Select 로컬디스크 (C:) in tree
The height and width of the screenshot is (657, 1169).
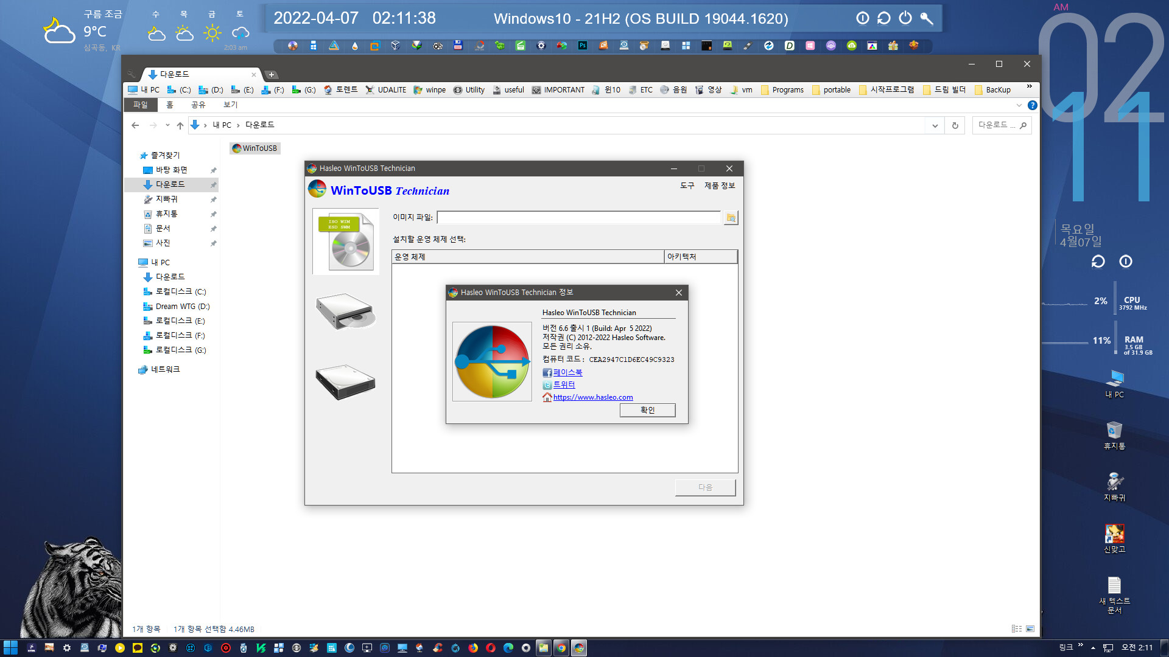pos(180,292)
